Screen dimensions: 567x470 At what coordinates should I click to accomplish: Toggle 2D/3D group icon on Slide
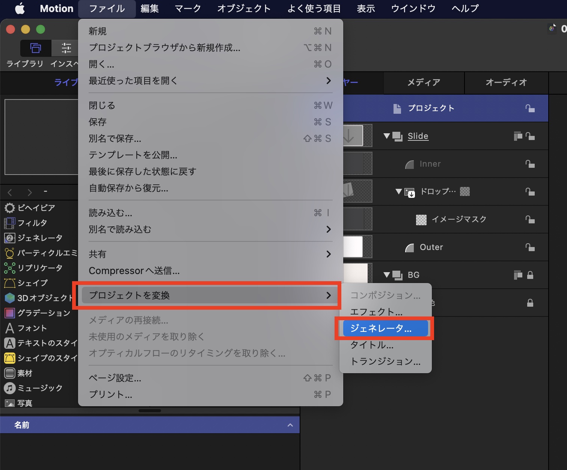518,136
